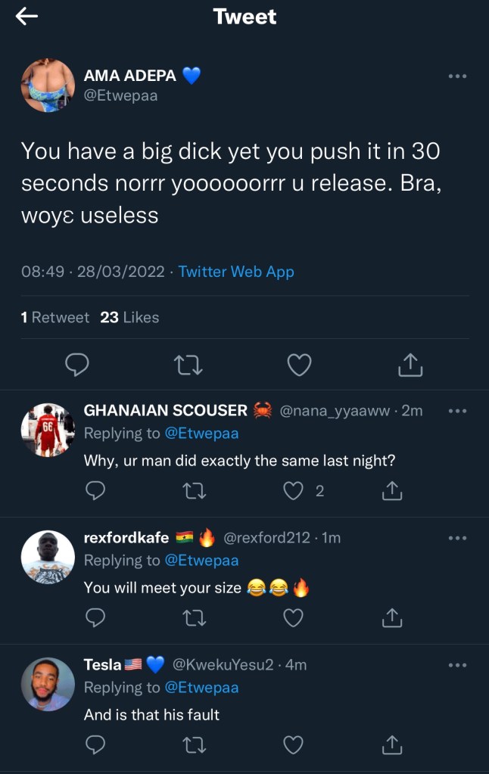Open more options on AMA ADEPA's tweet

(x=457, y=76)
